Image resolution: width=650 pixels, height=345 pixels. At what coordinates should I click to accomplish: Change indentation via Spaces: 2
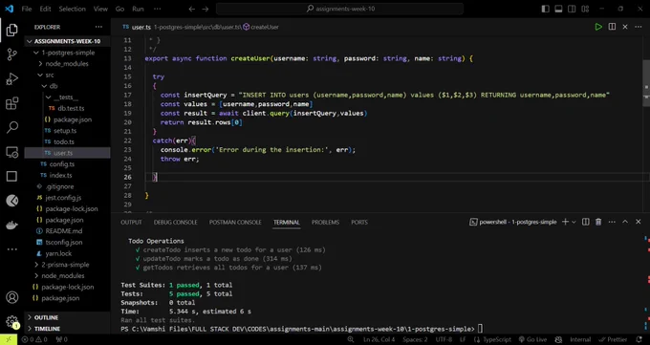coord(415,339)
